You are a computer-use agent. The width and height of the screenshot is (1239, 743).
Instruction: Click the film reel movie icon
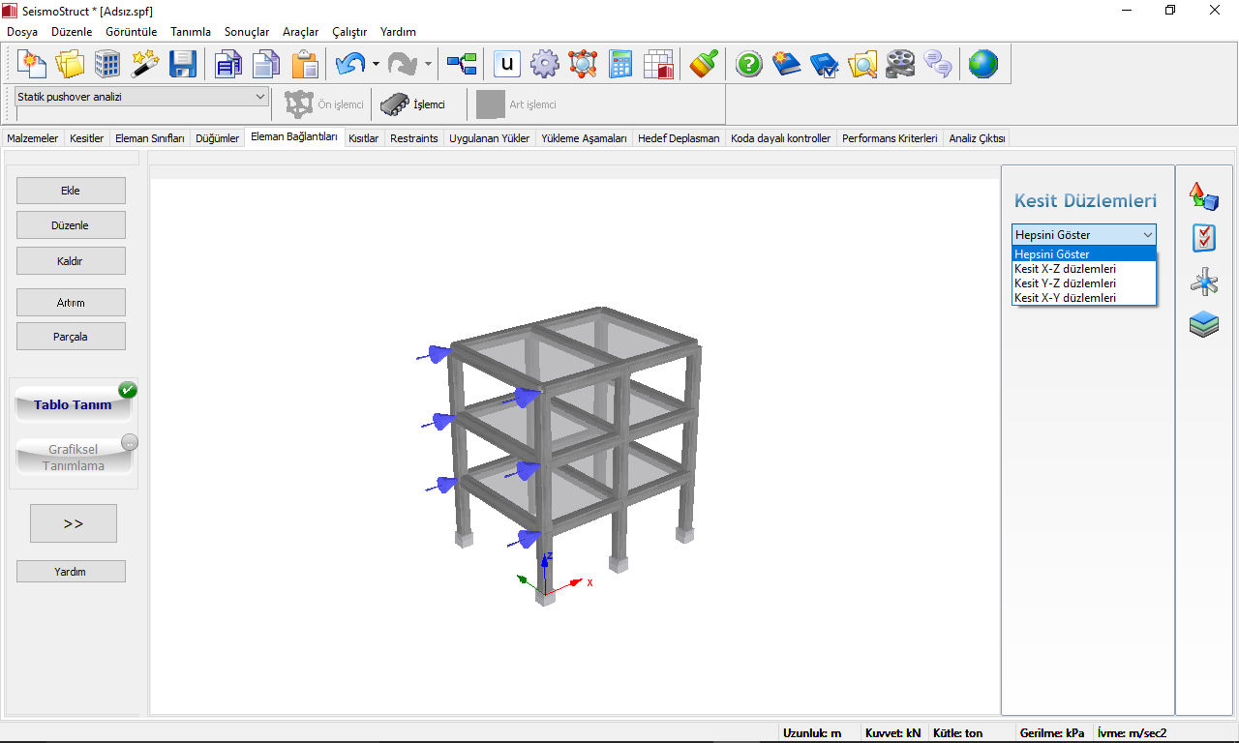(899, 65)
